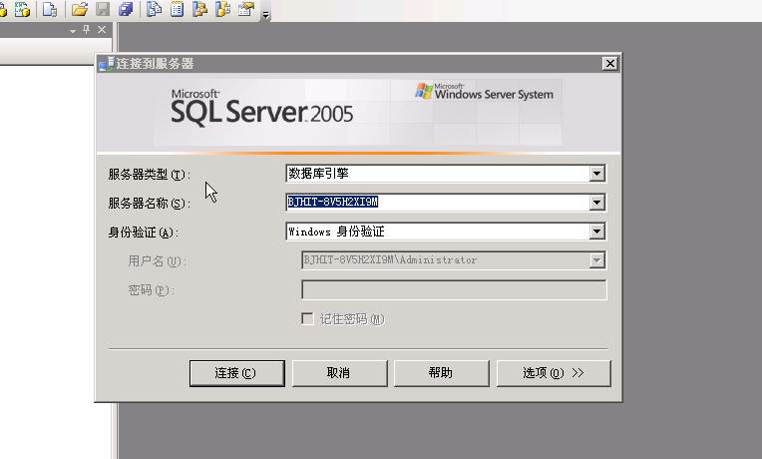762x459 pixels.
Task: Click the Save All toolbar icon
Action: pos(126,9)
